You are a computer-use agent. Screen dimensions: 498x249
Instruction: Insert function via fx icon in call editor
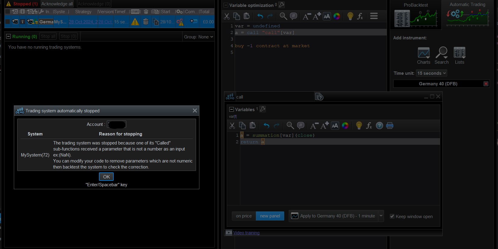[369, 126]
